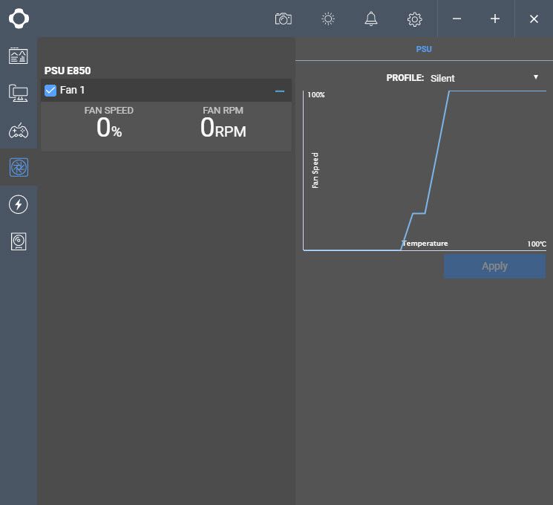553x505 pixels.
Task: Switch to the PSU tab
Action: (424, 49)
